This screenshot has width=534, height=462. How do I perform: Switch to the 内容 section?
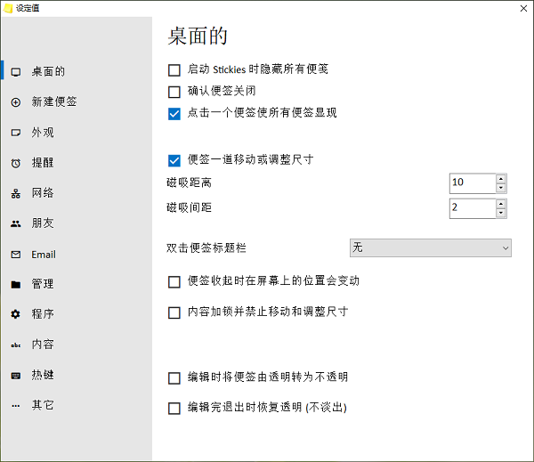(x=43, y=344)
